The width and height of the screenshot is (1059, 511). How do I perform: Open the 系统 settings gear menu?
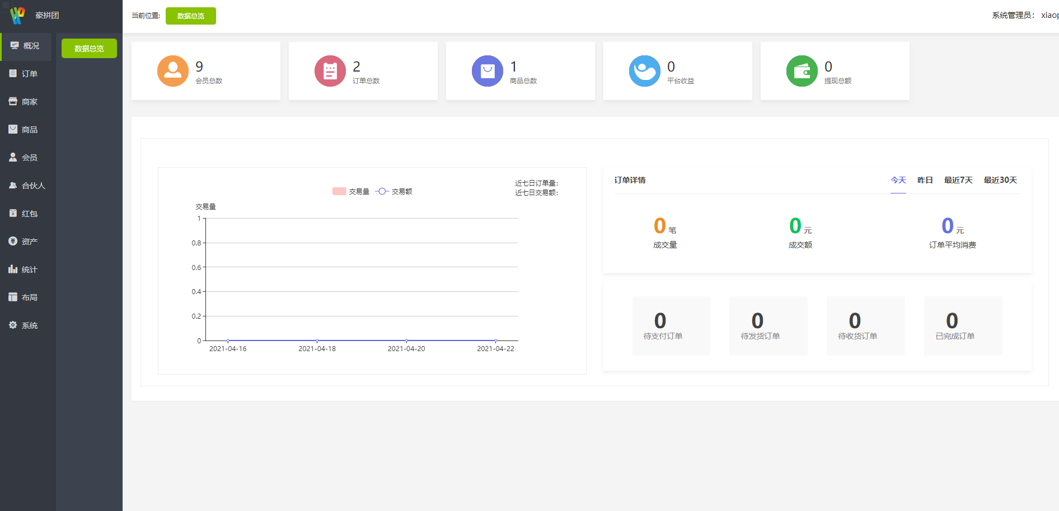[x=24, y=325]
